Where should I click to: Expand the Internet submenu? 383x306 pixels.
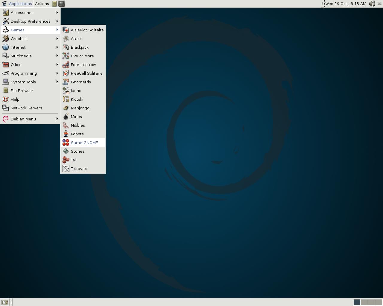(30, 47)
